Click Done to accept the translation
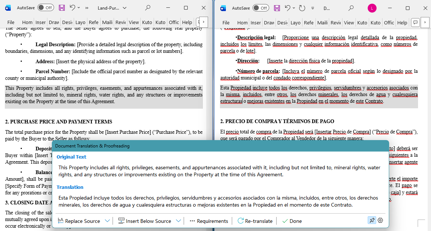 click(292, 220)
